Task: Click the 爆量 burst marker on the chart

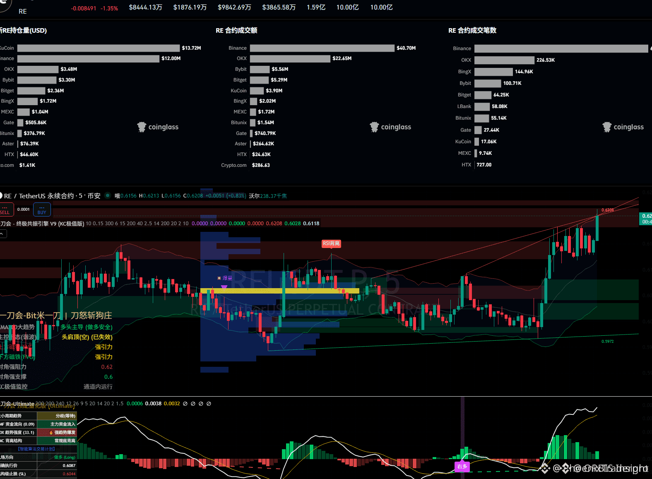Action: click(x=225, y=278)
